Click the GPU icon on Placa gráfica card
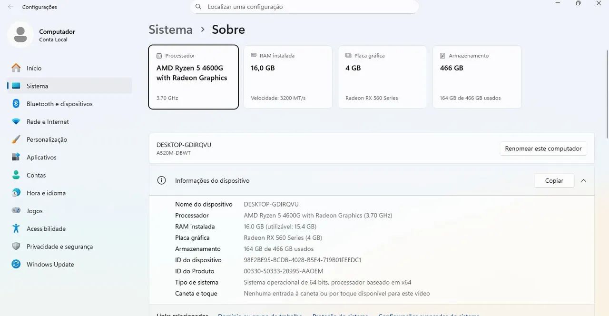The width and height of the screenshot is (609, 316). tap(349, 56)
